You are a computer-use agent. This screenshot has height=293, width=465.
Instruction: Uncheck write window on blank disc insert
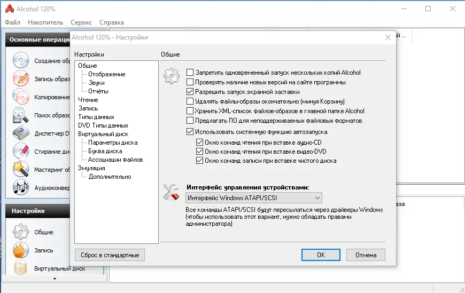[x=199, y=161]
